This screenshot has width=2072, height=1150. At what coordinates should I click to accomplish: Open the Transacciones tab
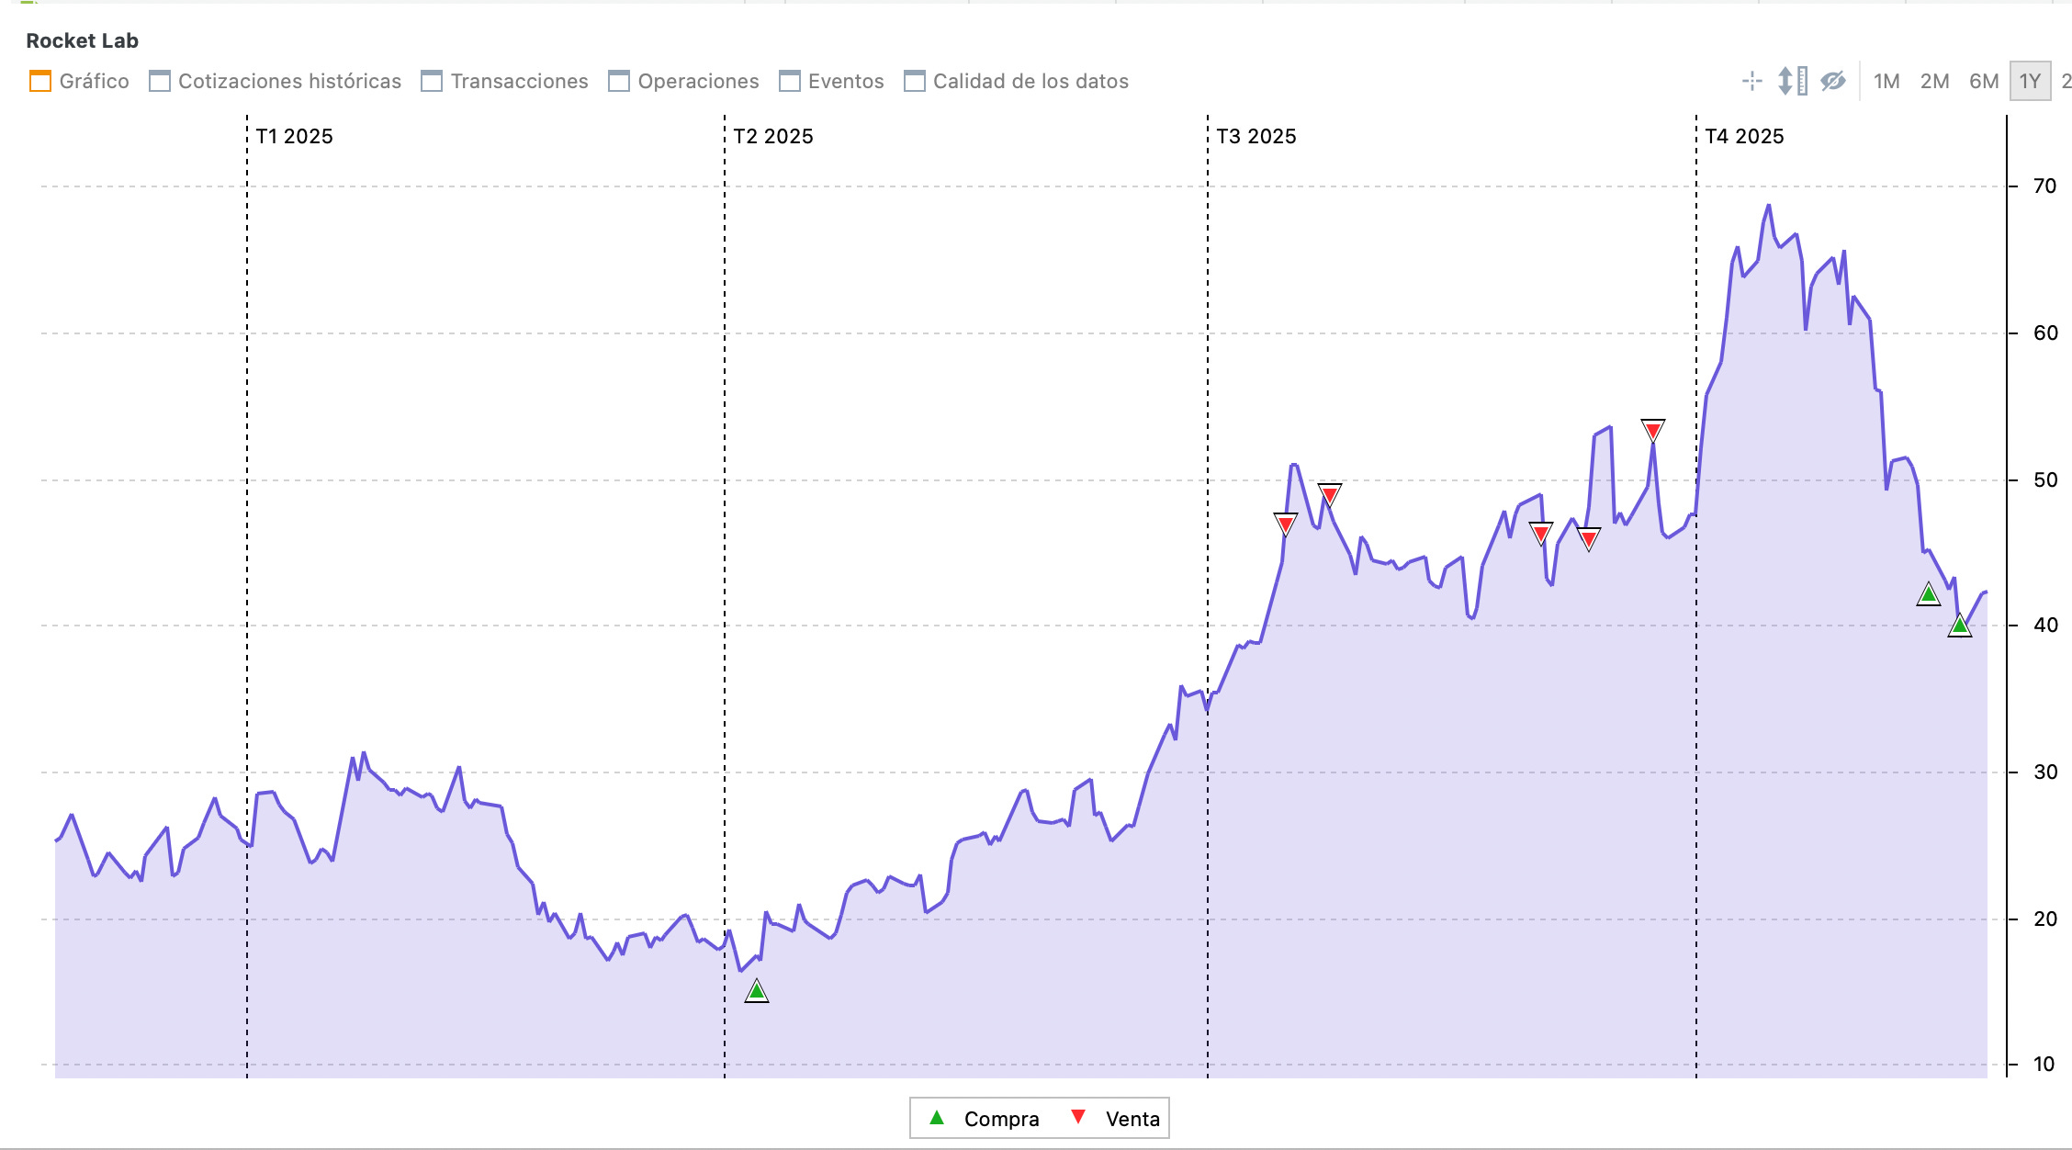pos(519,81)
